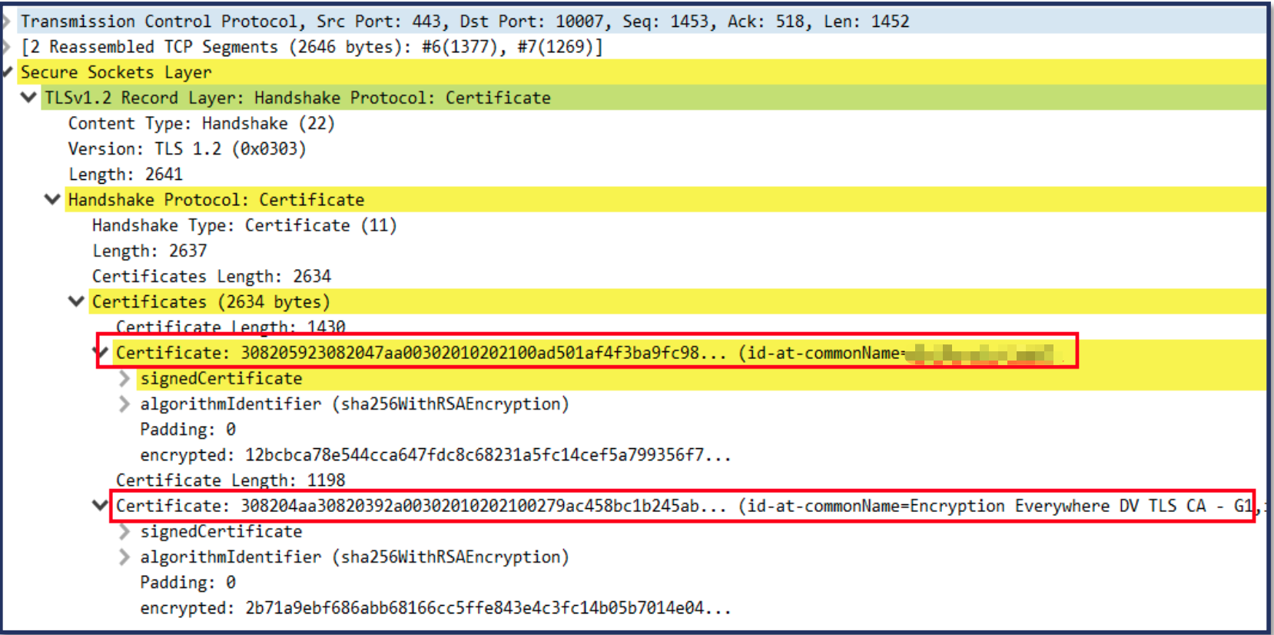Click the Length: 2641 field
This screenshot has height=635, width=1274.
pos(125,175)
